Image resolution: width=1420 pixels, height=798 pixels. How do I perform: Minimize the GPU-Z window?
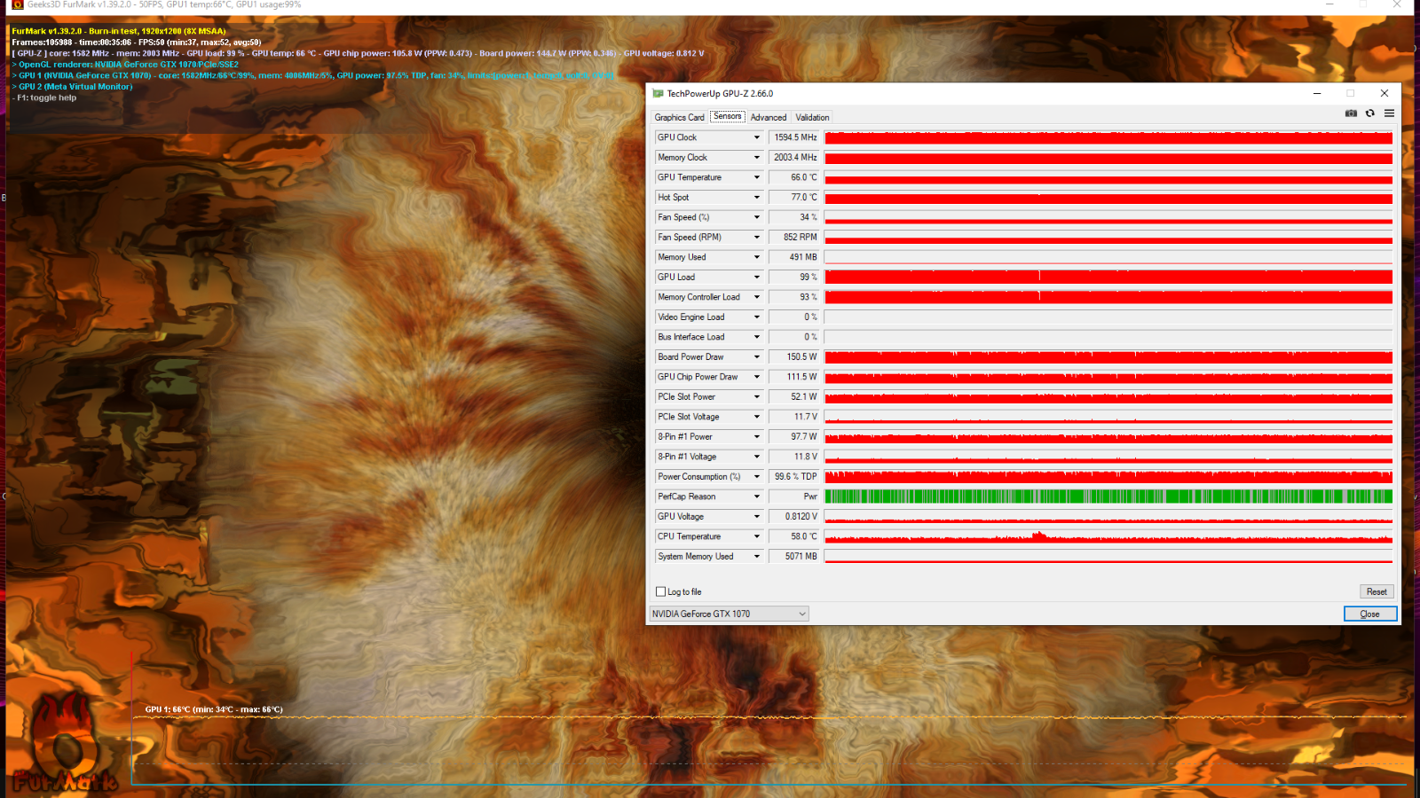click(x=1317, y=93)
